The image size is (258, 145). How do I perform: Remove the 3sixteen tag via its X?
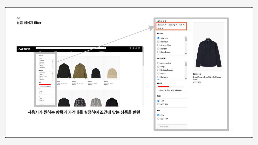pos(166,25)
